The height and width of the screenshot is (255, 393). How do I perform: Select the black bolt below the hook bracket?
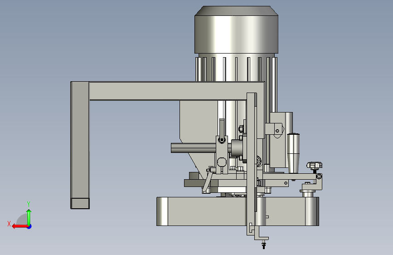click(263, 244)
